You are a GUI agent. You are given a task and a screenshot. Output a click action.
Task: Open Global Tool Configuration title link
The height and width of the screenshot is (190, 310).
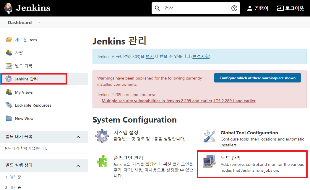[x=249, y=133]
